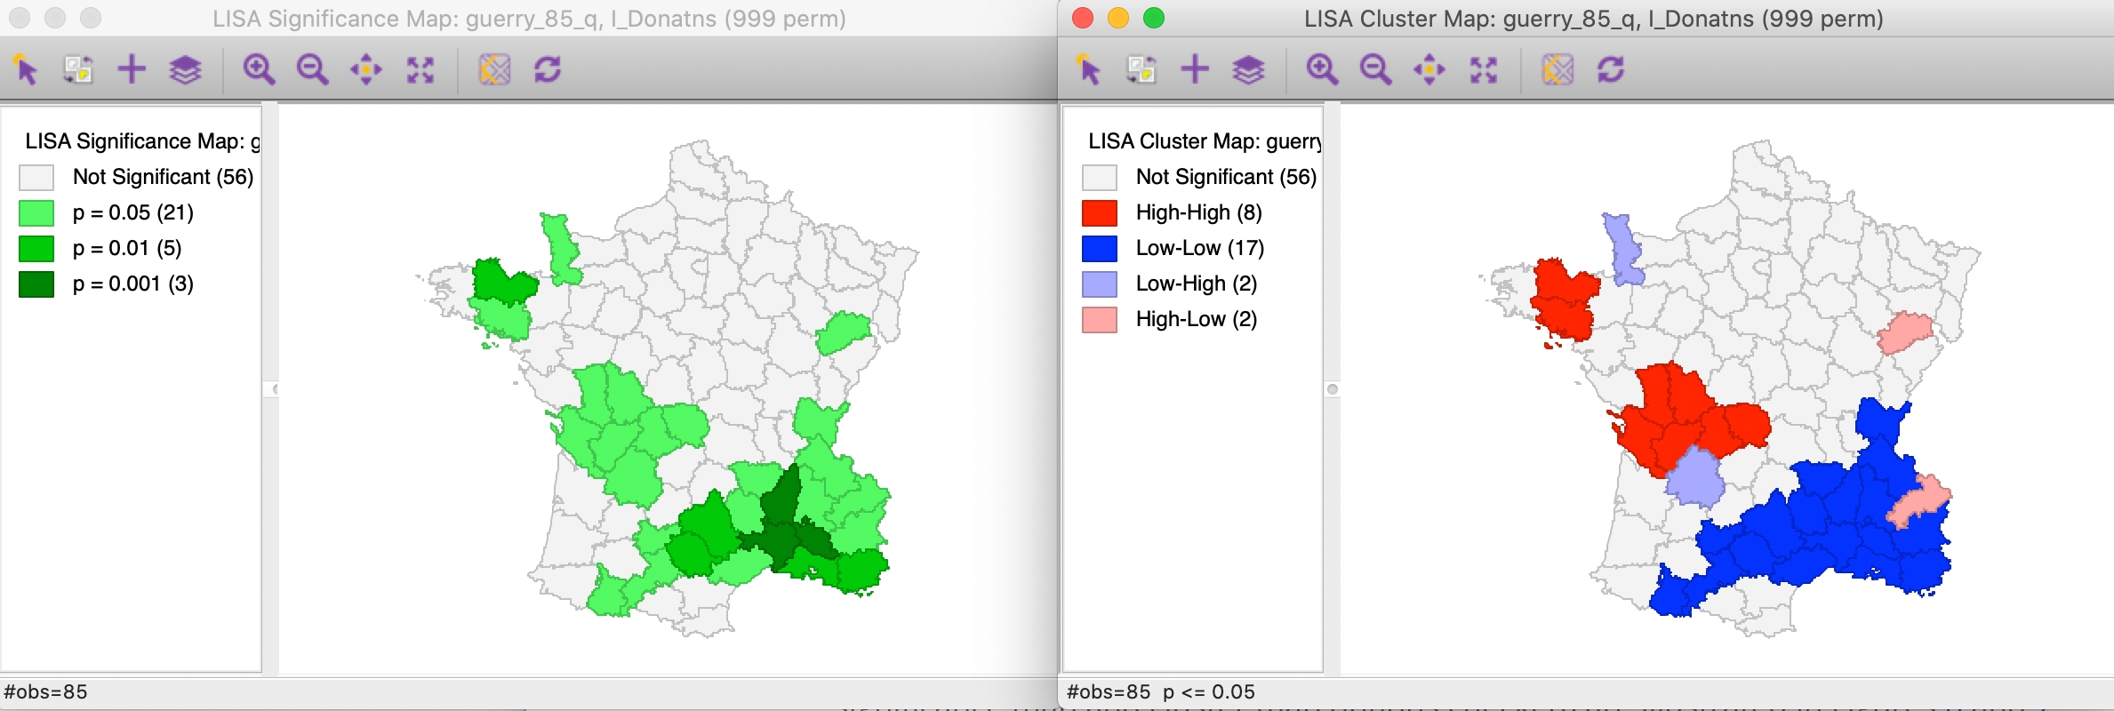The height and width of the screenshot is (711, 2114).
Task: Click p = 0.05 light green swatch
Action: coord(36,213)
